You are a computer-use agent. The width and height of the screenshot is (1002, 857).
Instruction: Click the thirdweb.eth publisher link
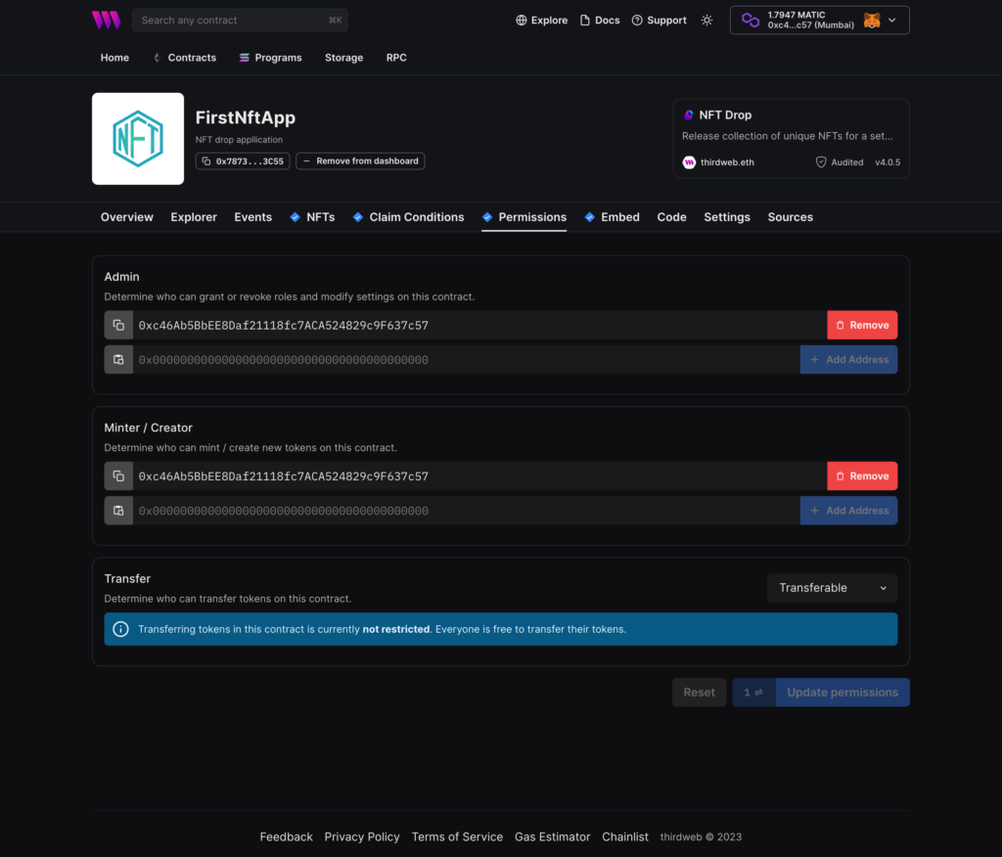[727, 162]
